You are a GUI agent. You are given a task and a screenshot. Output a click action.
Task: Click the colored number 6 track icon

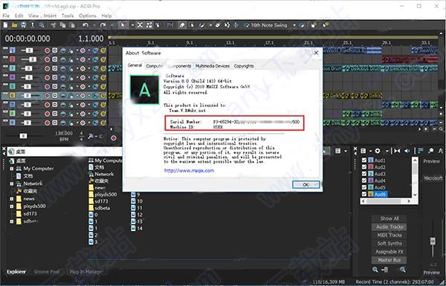pos(12,96)
